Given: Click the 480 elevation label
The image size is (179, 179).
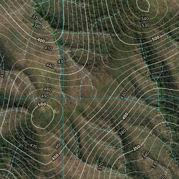Looking at the screenshot, I should click(x=47, y=89).
